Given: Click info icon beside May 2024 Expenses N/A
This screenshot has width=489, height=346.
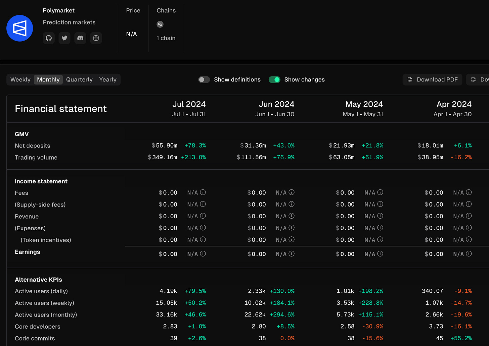Looking at the screenshot, I should pyautogui.click(x=380, y=228).
